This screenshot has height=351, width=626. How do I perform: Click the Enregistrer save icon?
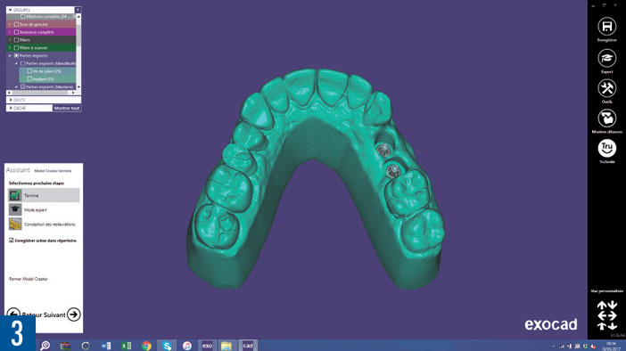click(607, 27)
